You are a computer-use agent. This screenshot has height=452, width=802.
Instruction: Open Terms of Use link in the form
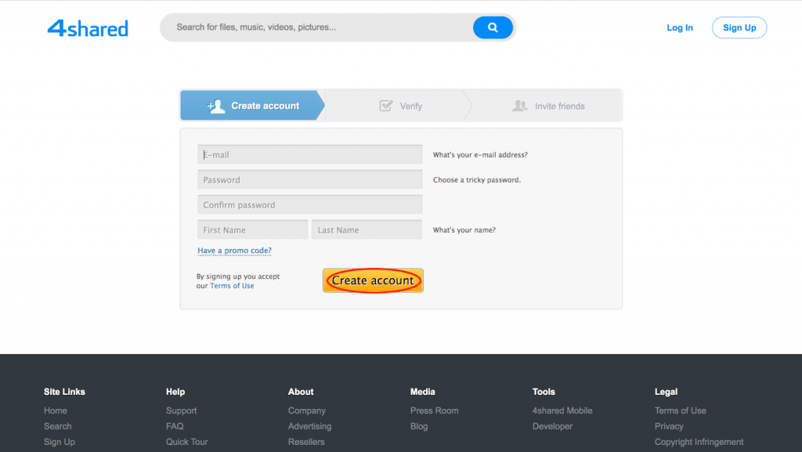232,286
